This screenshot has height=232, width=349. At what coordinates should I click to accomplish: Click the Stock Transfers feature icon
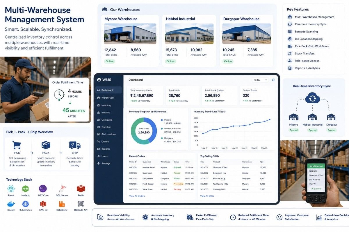pyautogui.click(x=290, y=53)
